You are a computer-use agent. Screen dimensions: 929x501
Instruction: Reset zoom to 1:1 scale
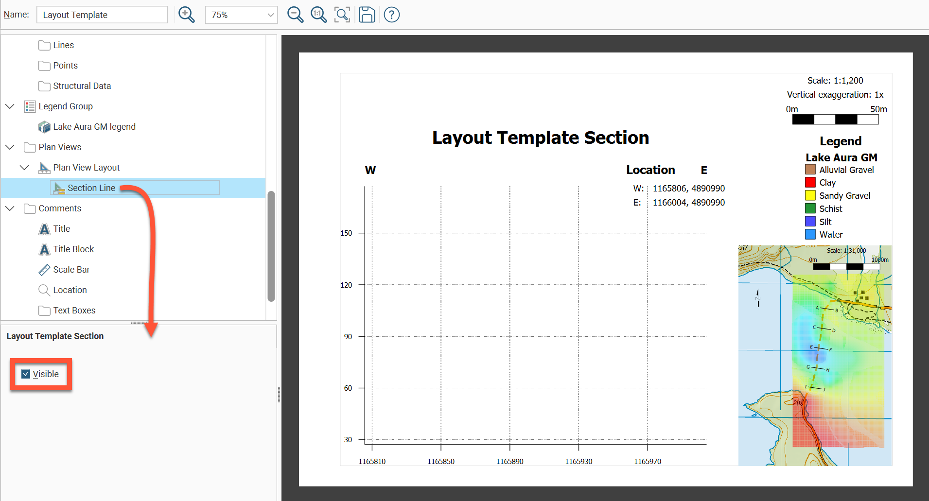pos(318,15)
